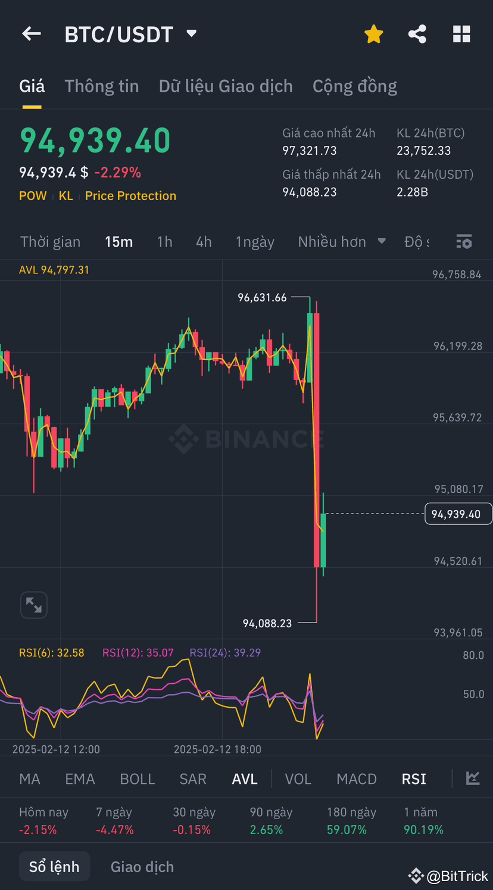Open the share icon for BTC/USDT
This screenshot has height=890, width=493.
417,33
